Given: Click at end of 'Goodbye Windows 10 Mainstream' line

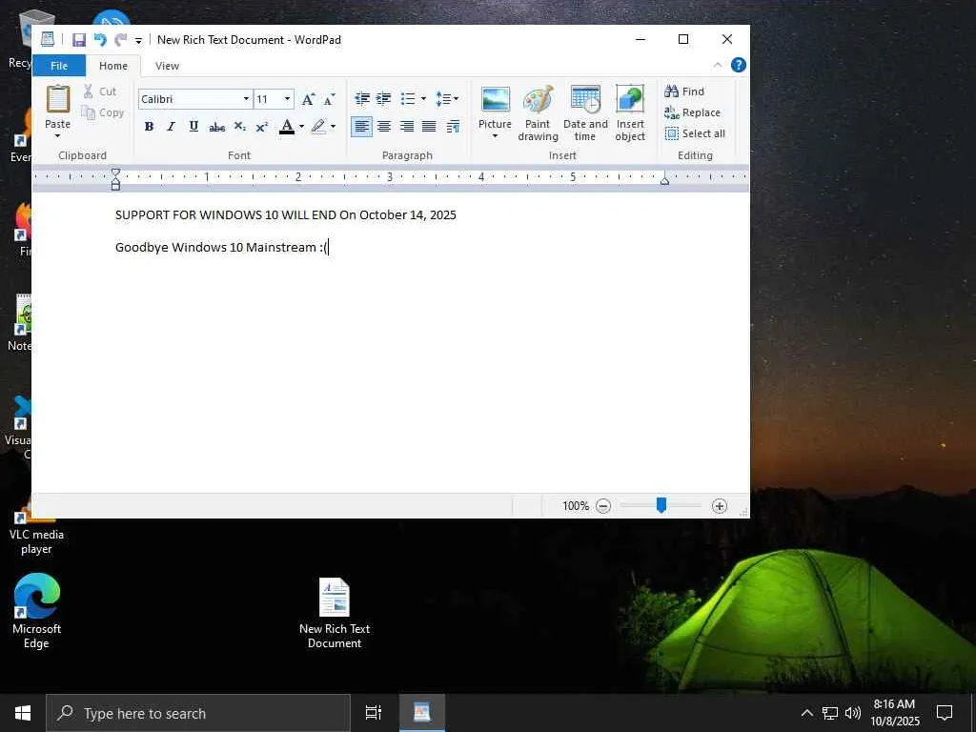Looking at the screenshot, I should pyautogui.click(x=328, y=247).
